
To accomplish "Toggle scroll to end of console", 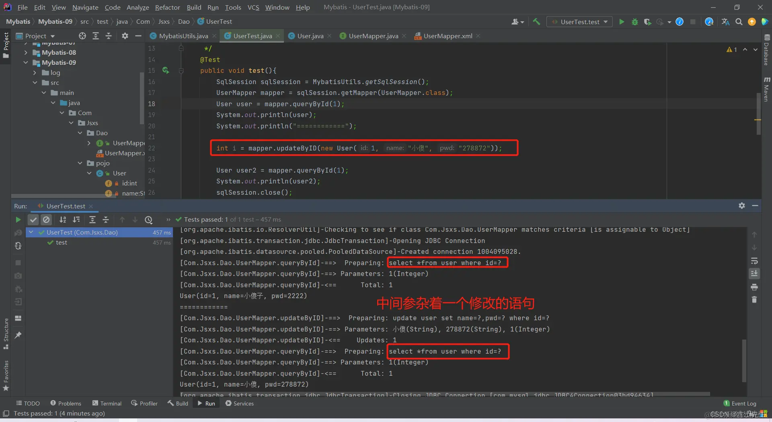I will click(754, 274).
